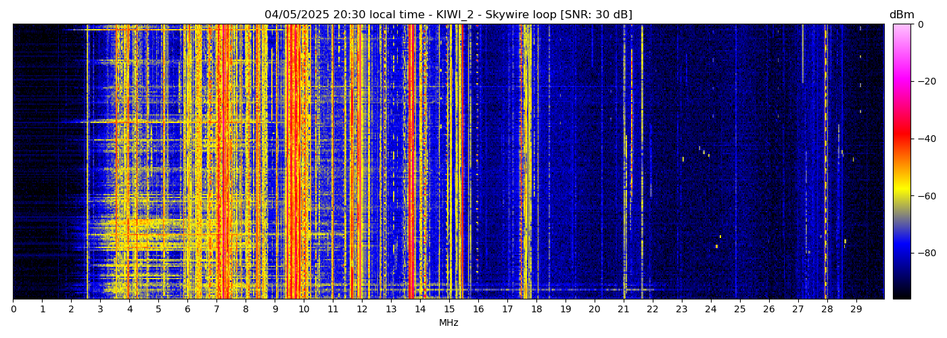Click the 0 dBm colorbar tick label
947x338 pixels.
click(x=920, y=24)
